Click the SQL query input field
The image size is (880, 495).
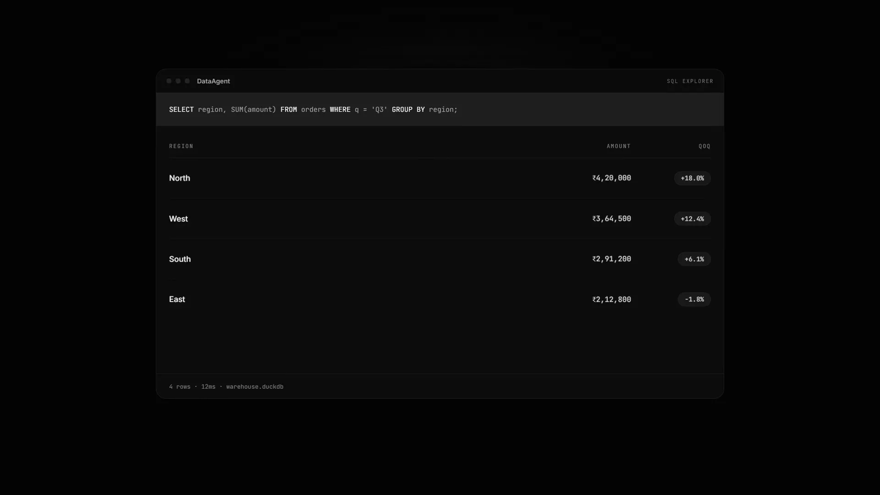point(440,110)
